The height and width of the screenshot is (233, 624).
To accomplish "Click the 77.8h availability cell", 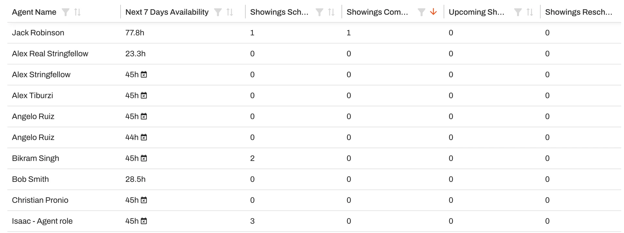I will (x=134, y=32).
